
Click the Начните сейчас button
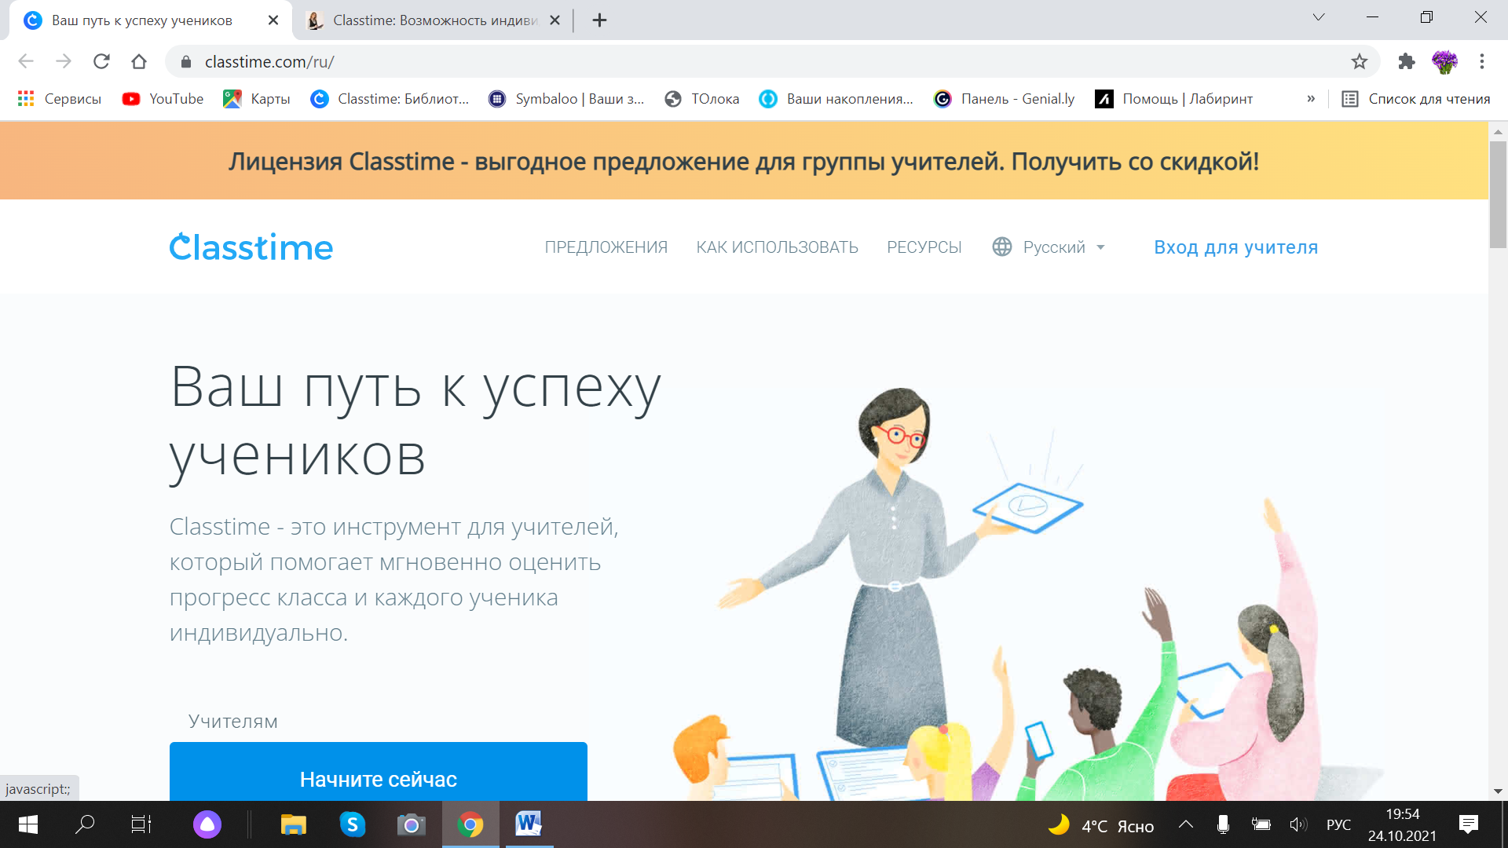379,772
